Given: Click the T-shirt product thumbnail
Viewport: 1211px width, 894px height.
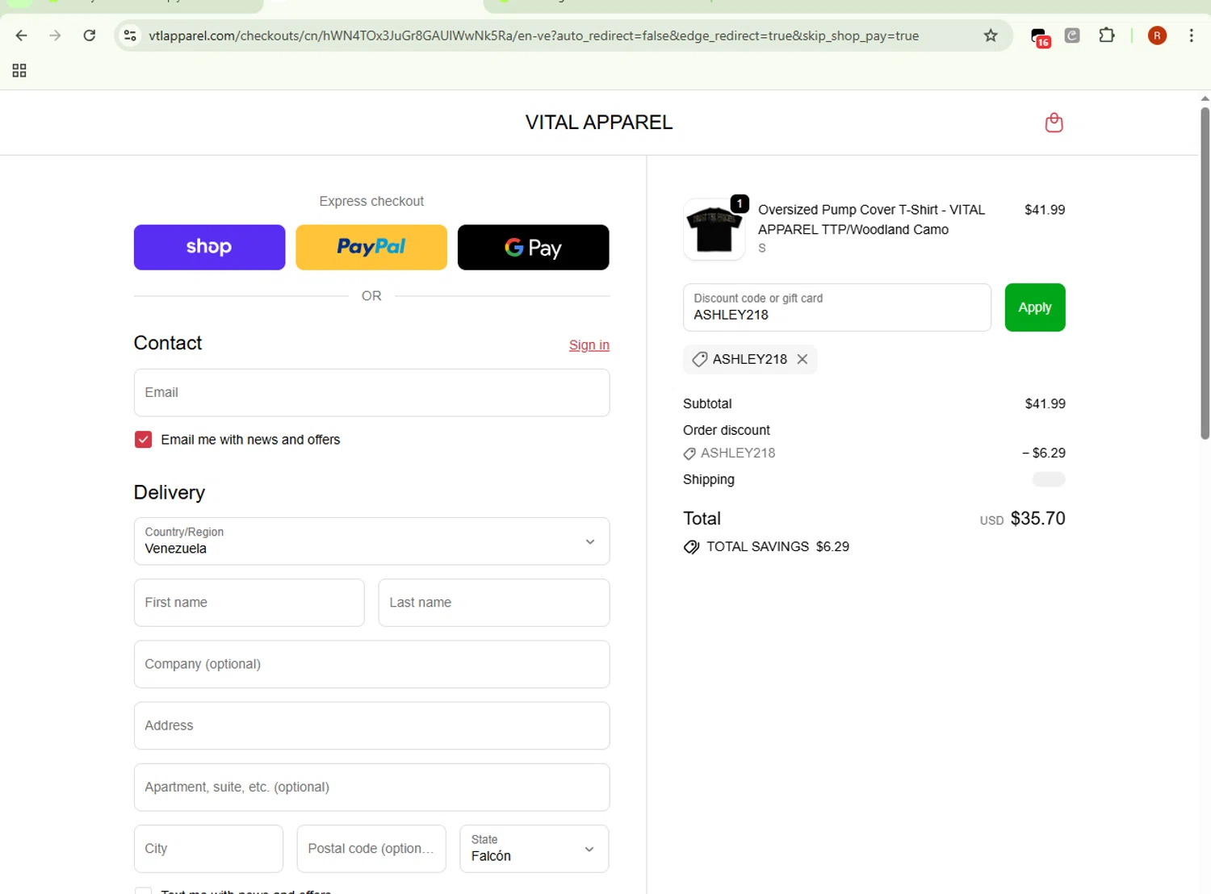Looking at the screenshot, I should point(714,230).
